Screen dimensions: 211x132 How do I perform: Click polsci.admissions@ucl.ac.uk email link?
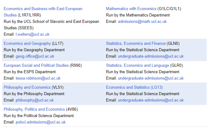click(x=41, y=122)
